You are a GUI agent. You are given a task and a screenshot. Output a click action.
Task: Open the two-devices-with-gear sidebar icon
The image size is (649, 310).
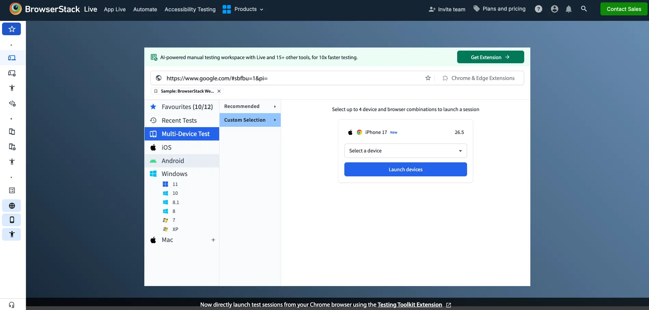coord(12,147)
